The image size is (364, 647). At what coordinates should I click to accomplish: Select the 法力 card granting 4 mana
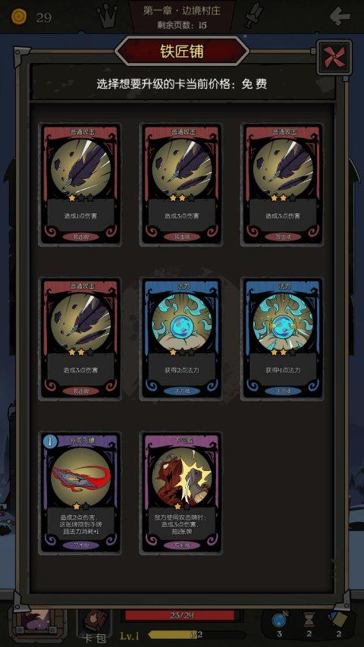(x=283, y=338)
